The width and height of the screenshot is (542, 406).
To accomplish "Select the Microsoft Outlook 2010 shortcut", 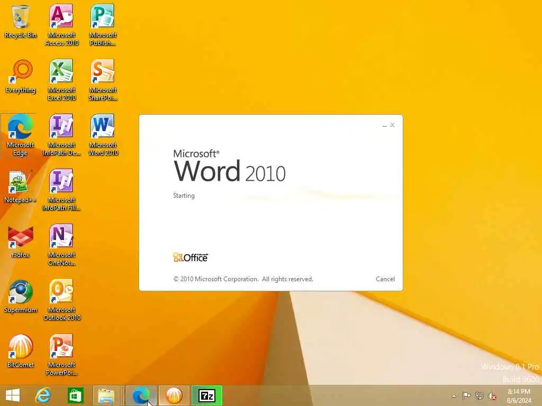I will 61,300.
